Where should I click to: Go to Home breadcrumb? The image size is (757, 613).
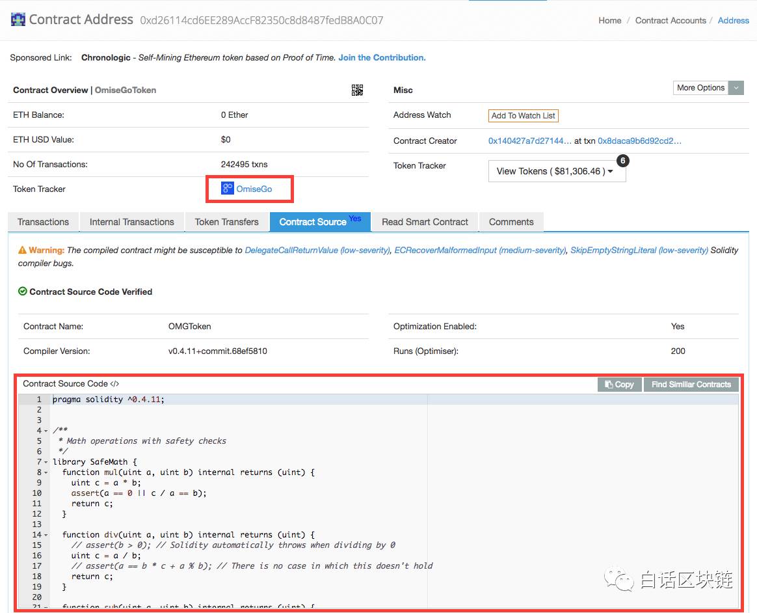pyautogui.click(x=610, y=20)
